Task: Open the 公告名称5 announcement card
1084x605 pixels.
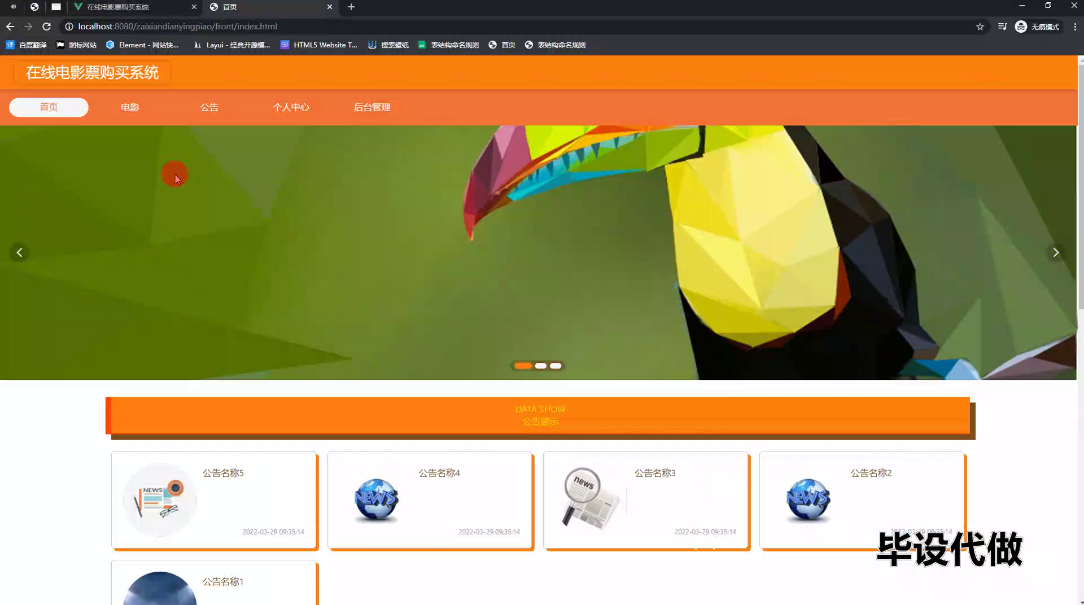Action: pos(214,500)
